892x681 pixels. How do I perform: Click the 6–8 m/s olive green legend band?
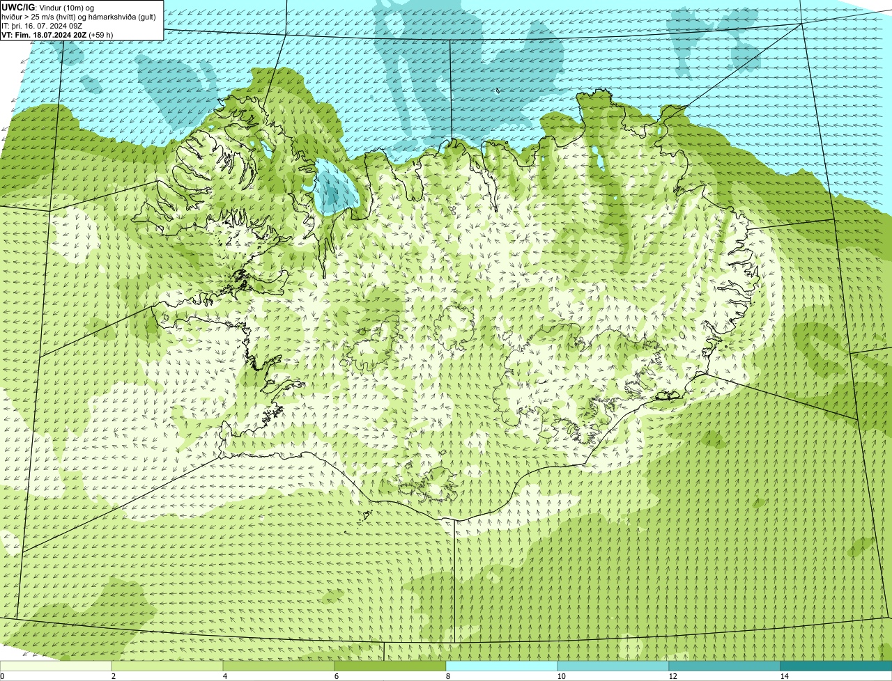point(390,666)
